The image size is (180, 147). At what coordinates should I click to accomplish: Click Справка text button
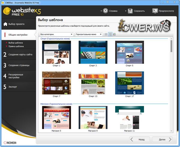(113, 11)
